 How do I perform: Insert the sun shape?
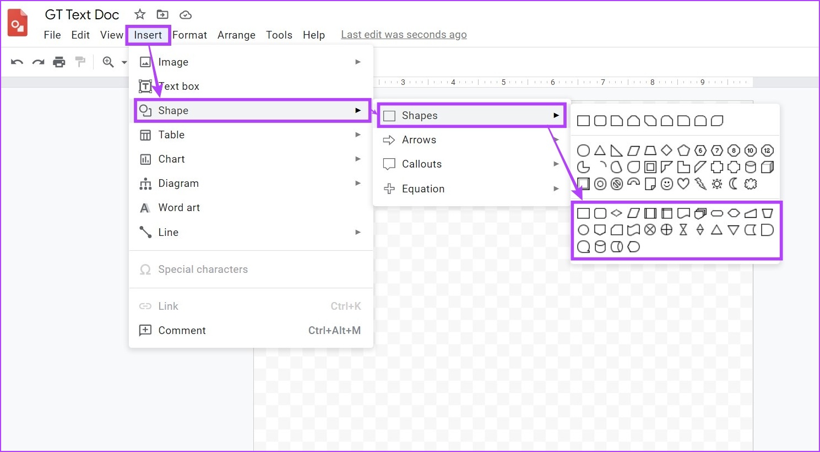coord(717,184)
